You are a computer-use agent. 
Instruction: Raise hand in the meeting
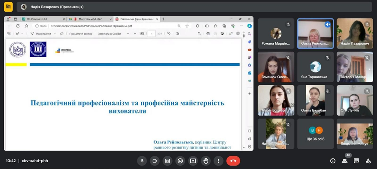205,161
